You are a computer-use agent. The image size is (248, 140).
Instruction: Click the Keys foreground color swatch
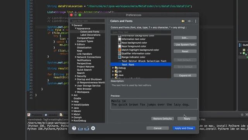point(120,46)
